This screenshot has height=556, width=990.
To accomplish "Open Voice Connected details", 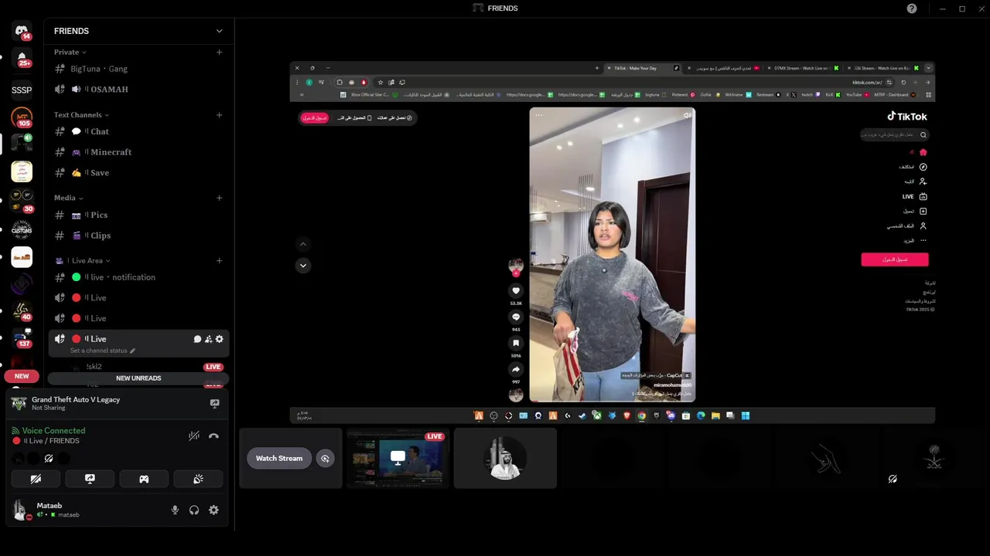I will 53,431.
